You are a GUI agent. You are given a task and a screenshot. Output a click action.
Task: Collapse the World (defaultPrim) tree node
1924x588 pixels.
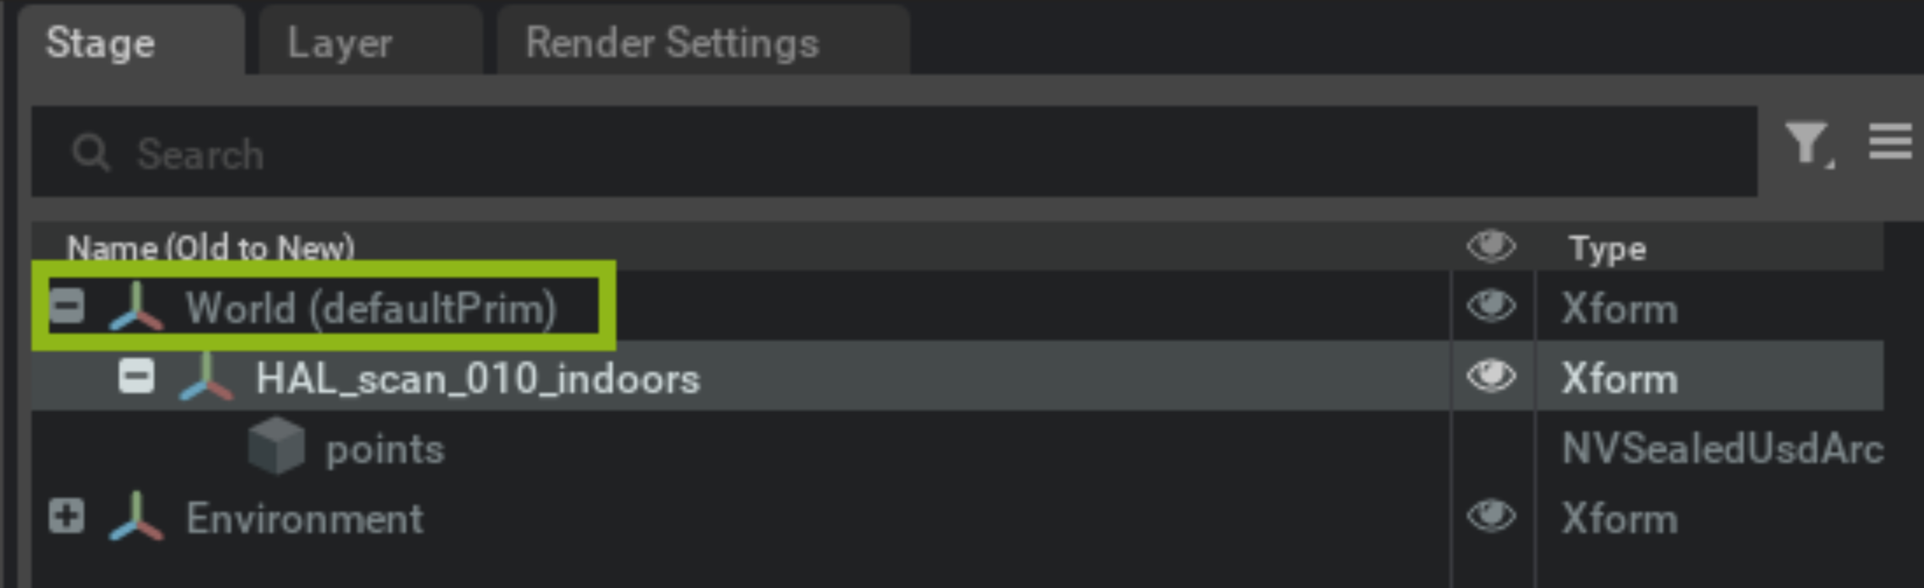67,306
